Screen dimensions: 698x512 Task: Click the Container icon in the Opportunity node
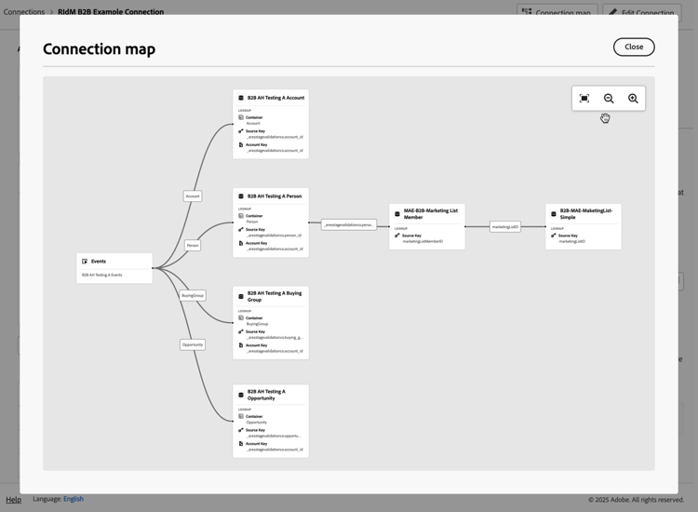click(241, 416)
